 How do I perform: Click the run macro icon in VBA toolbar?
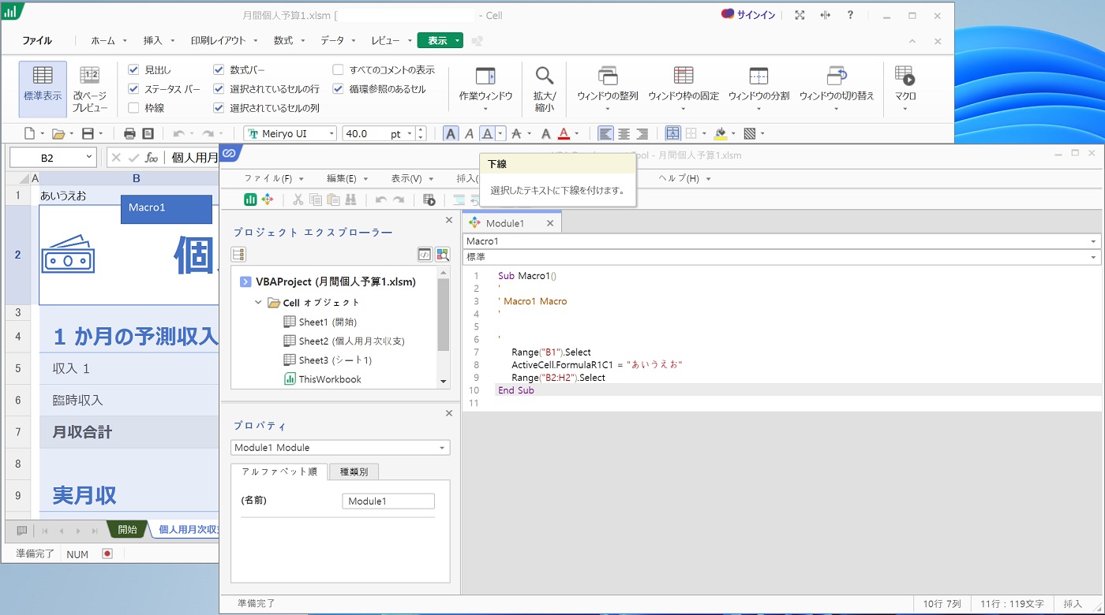point(429,199)
